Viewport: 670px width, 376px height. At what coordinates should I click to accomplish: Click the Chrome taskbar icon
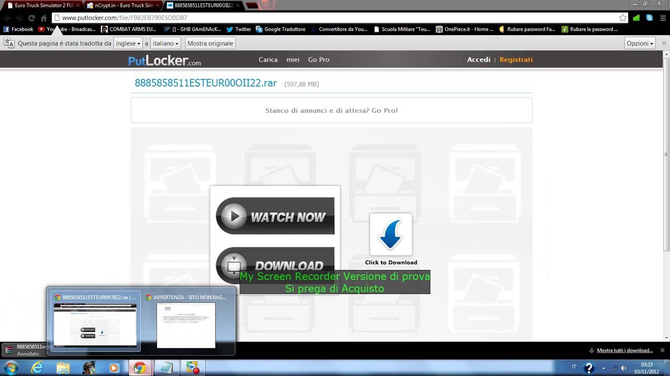click(140, 368)
